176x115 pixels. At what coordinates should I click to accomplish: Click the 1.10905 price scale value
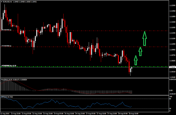173,50
